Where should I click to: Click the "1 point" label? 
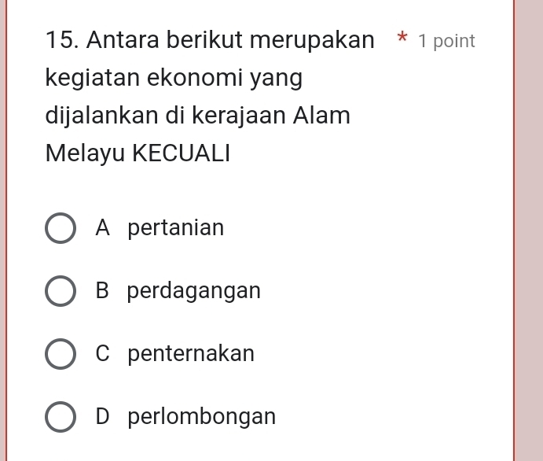tap(446, 41)
